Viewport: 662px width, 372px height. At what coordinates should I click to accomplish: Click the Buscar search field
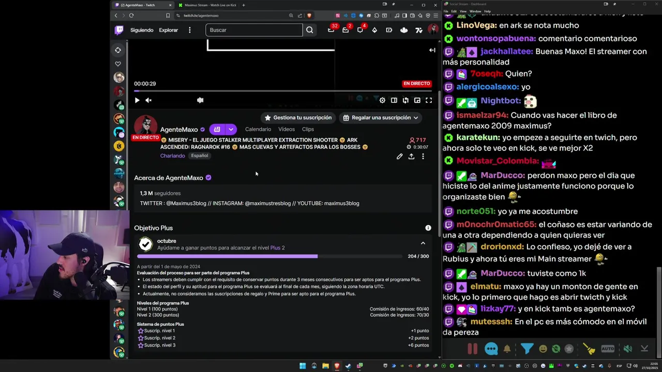pos(254,30)
